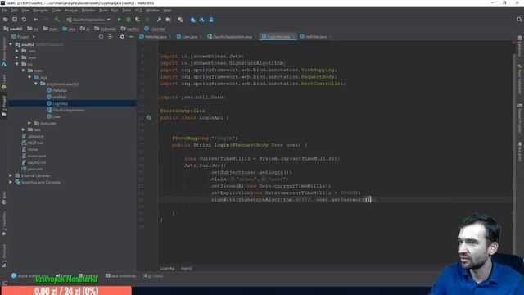Switch to the User.java editor tab
524x295 pixels.
tap(189, 36)
